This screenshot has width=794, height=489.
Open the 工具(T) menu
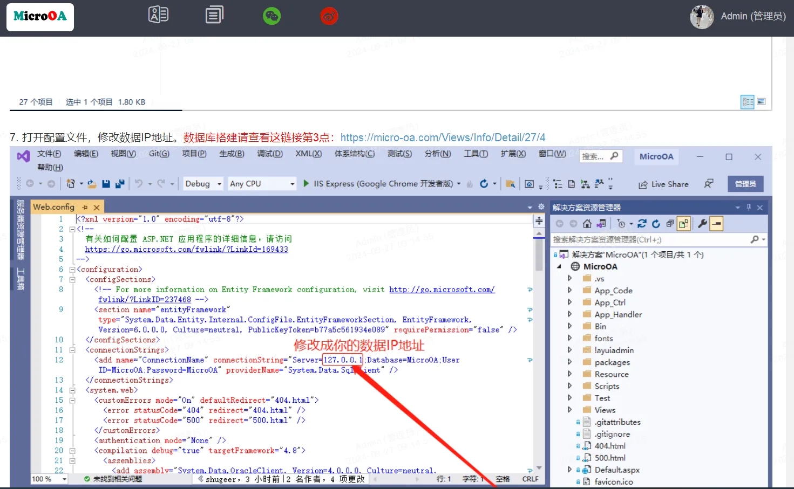click(x=476, y=154)
